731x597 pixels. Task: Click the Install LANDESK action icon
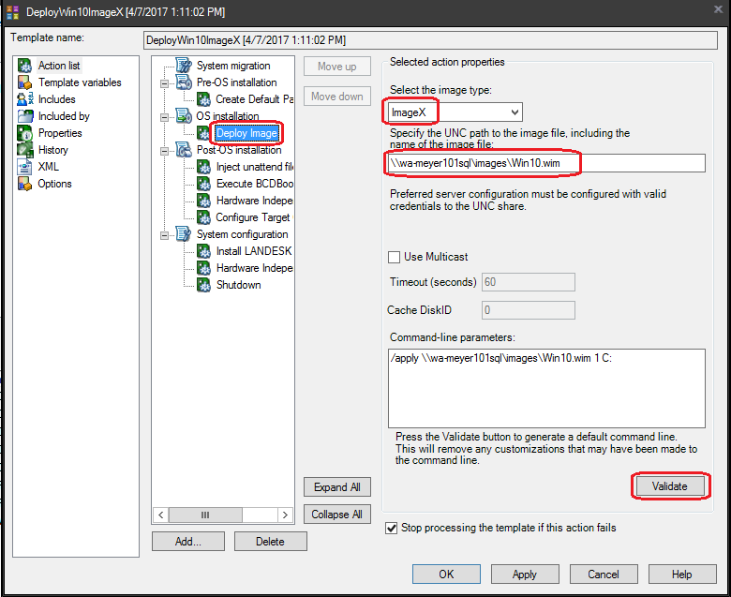click(x=203, y=251)
